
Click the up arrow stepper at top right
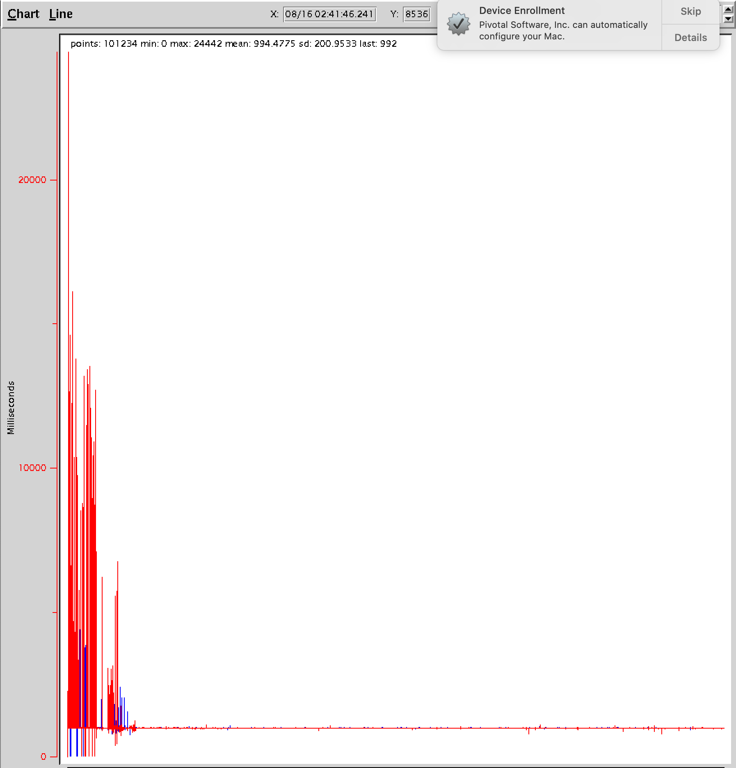(x=728, y=9)
